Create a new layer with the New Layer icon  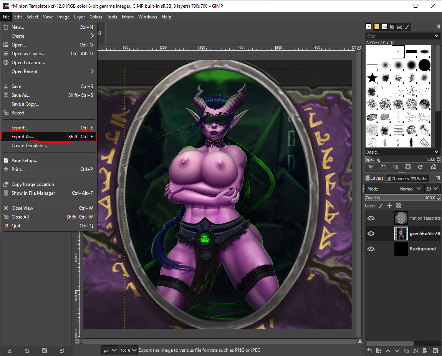pyautogui.click(x=369, y=351)
